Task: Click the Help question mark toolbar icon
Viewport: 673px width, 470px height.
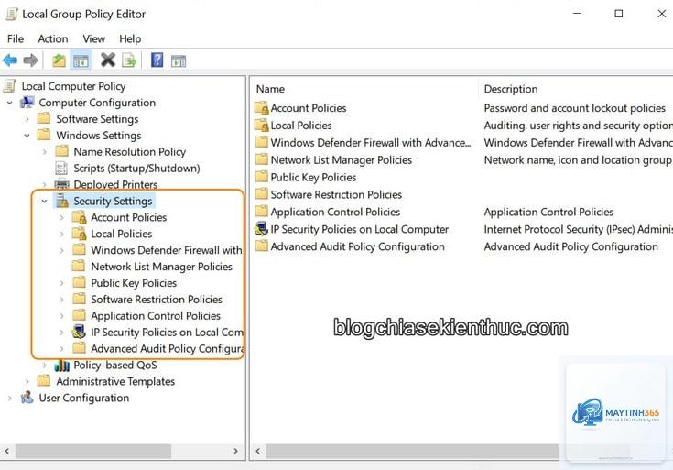Action: 157,60
